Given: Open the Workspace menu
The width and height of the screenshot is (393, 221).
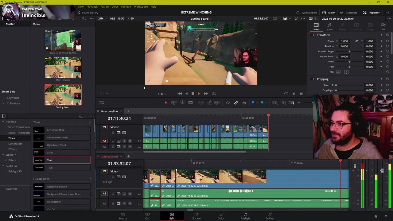Looking at the screenshot, I should pyautogui.click(x=141, y=6).
